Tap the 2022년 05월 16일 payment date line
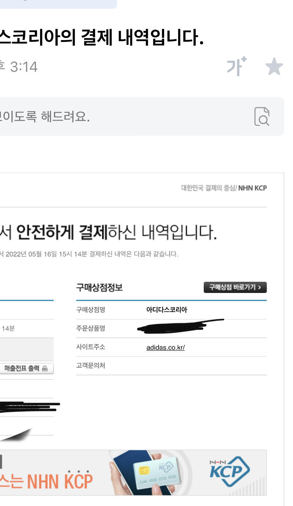Viewport: 293px width, 506px height. tap(89, 254)
